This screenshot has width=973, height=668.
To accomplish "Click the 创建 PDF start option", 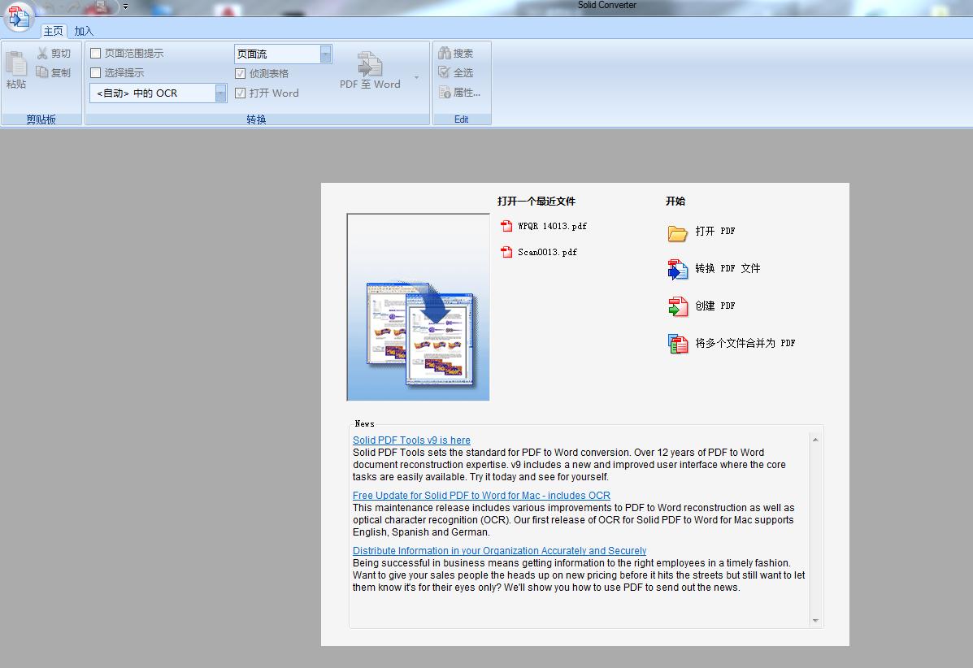I will click(715, 306).
